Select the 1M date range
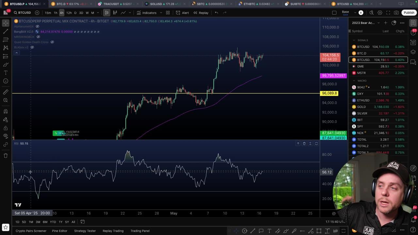The image size is (418, 235). (31, 222)
